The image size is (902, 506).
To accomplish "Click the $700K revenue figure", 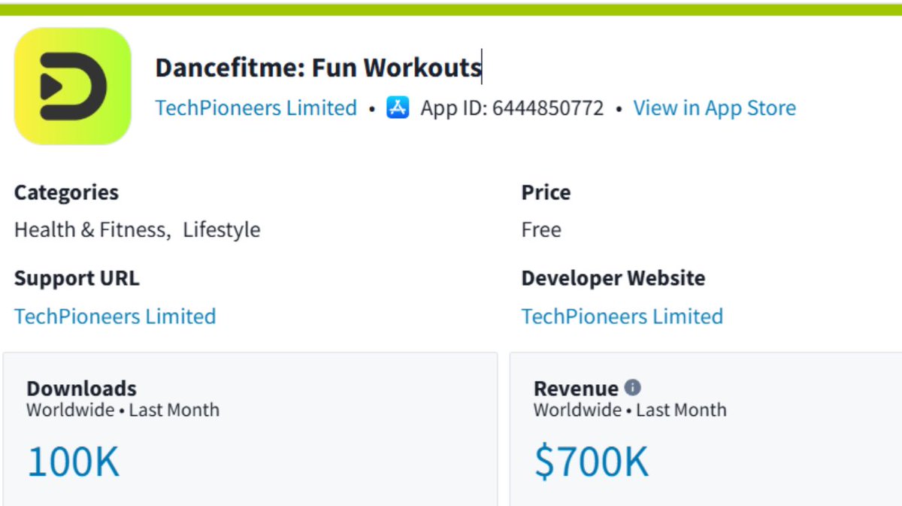I will coord(592,462).
